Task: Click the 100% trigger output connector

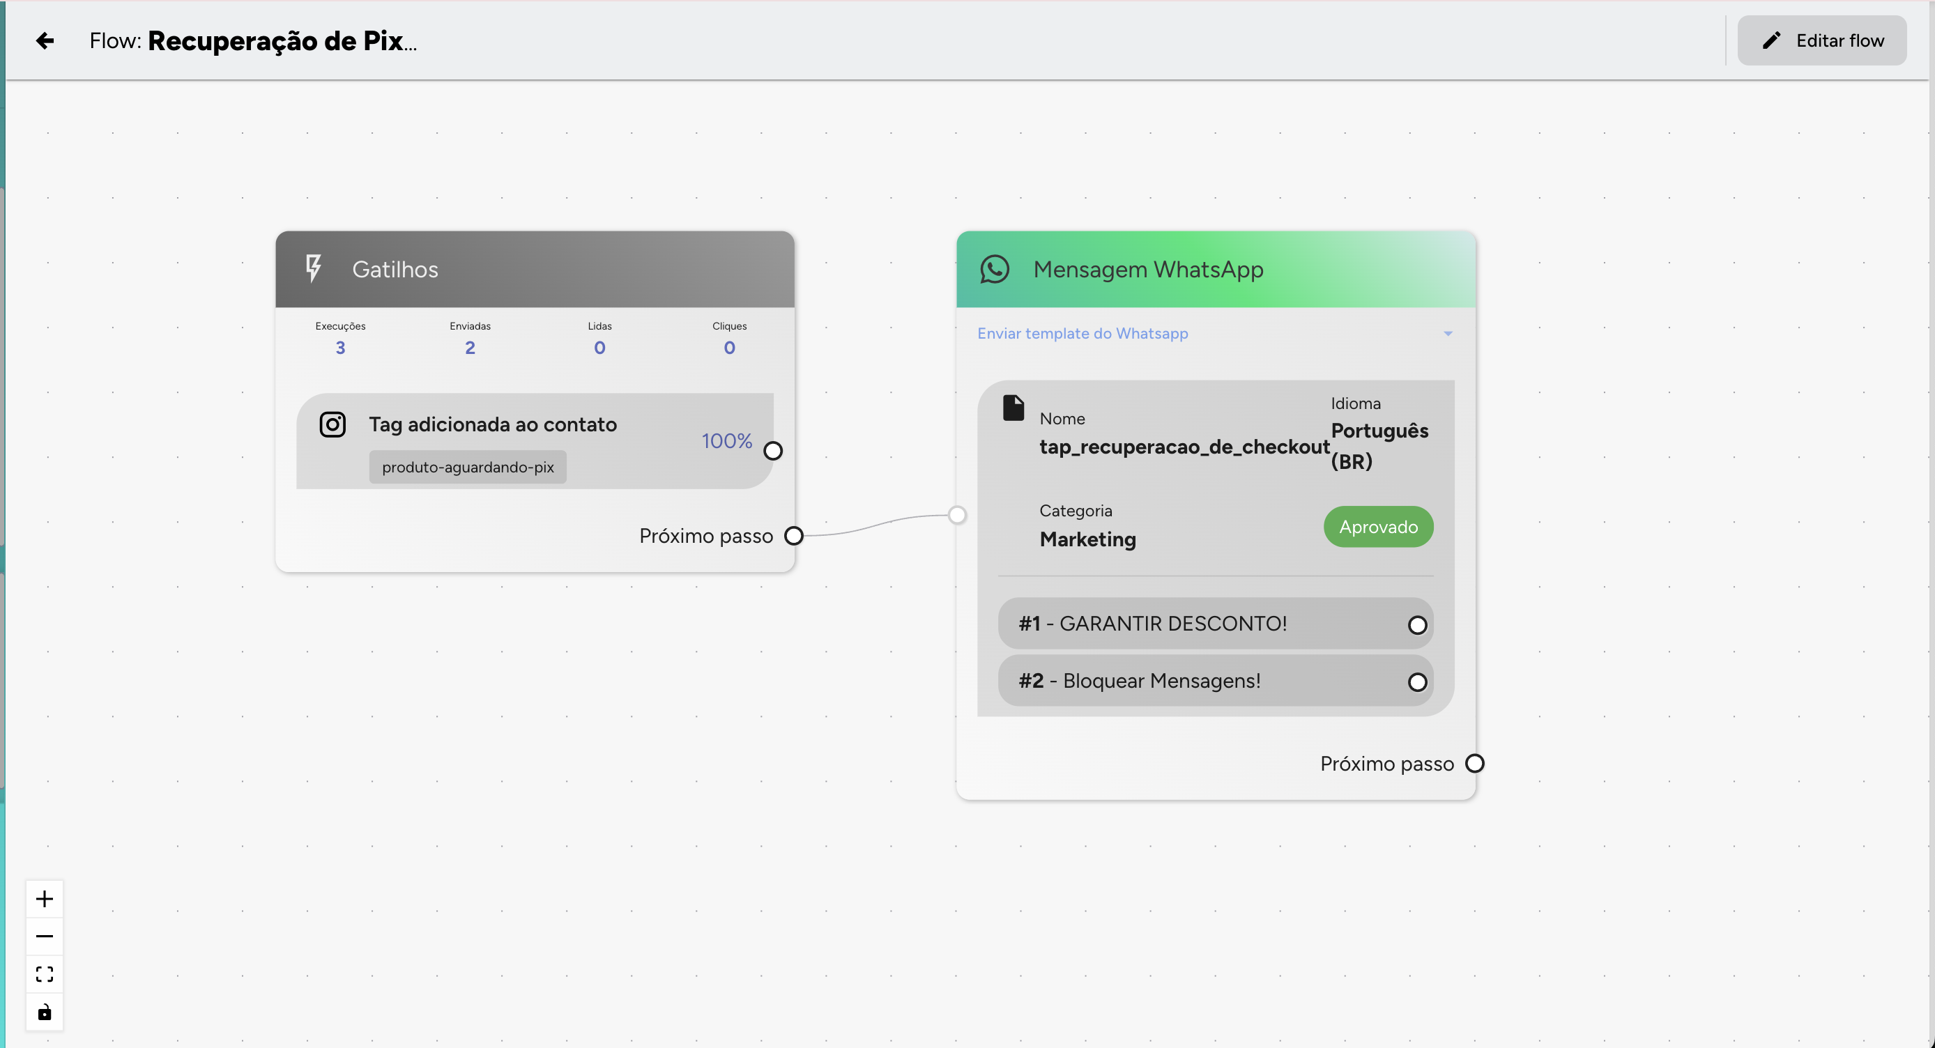Action: [x=773, y=450]
